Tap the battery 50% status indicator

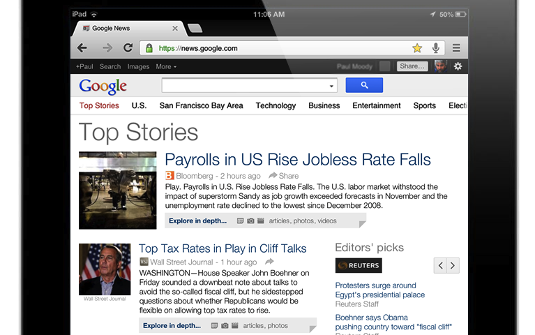click(x=453, y=15)
